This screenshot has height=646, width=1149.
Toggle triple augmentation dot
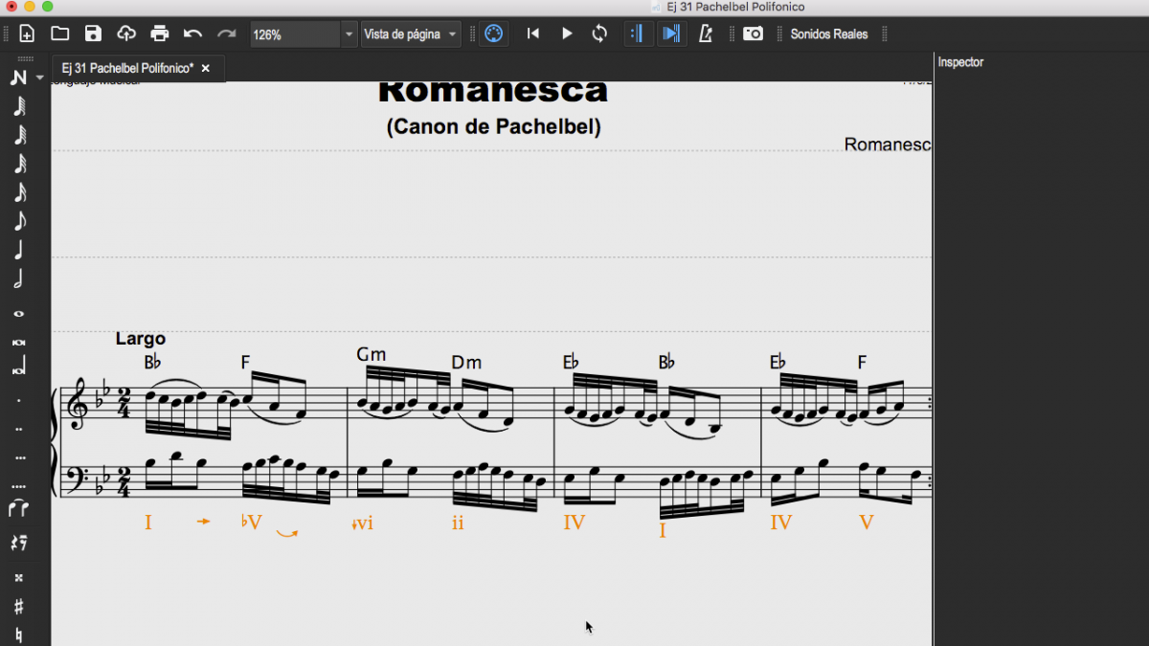pyautogui.click(x=18, y=458)
